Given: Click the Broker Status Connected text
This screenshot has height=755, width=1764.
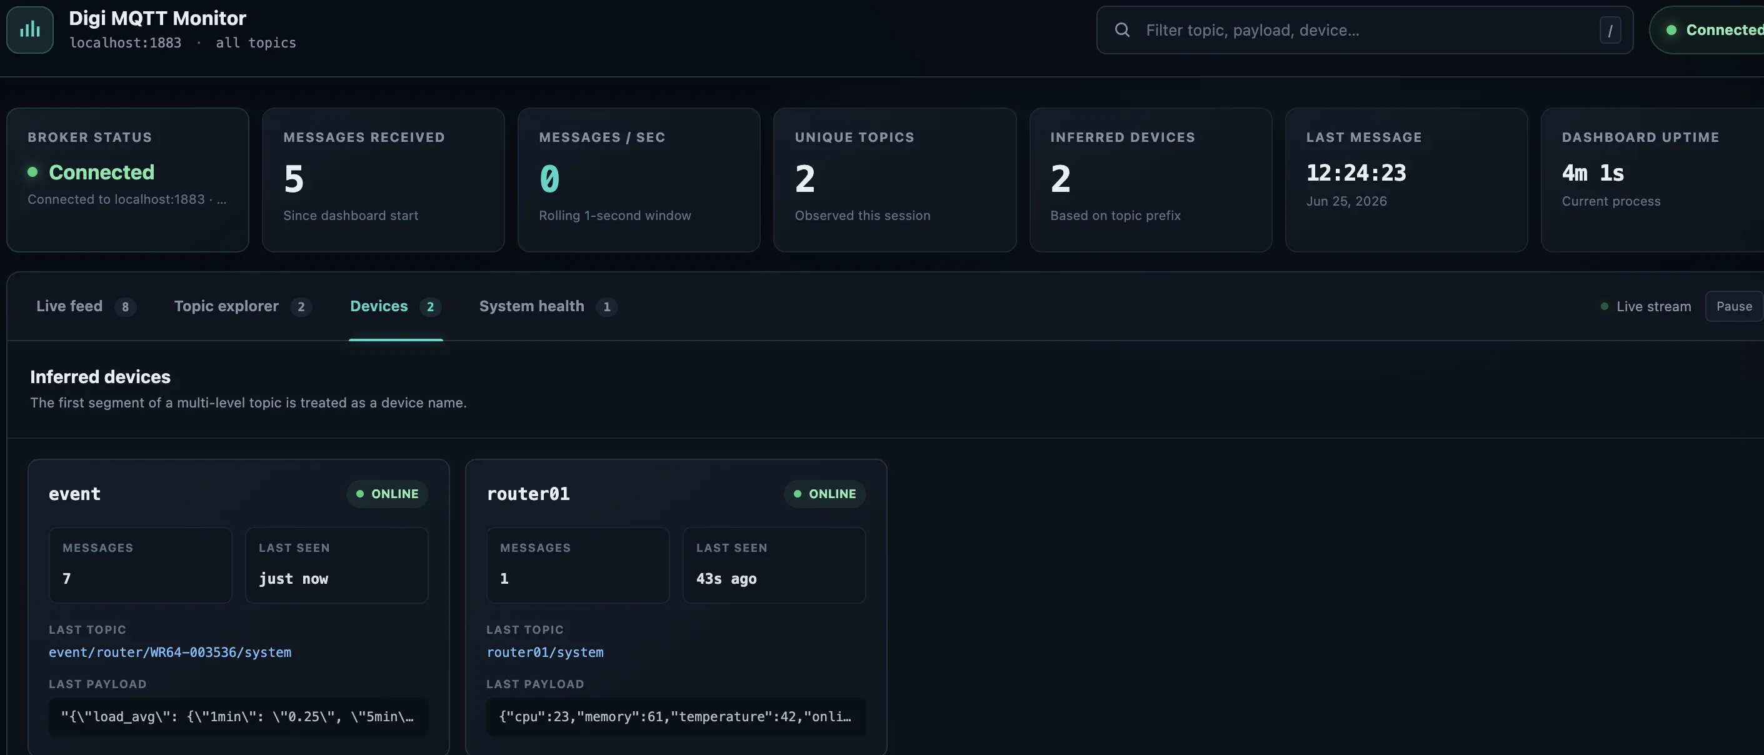Looking at the screenshot, I should pyautogui.click(x=101, y=172).
